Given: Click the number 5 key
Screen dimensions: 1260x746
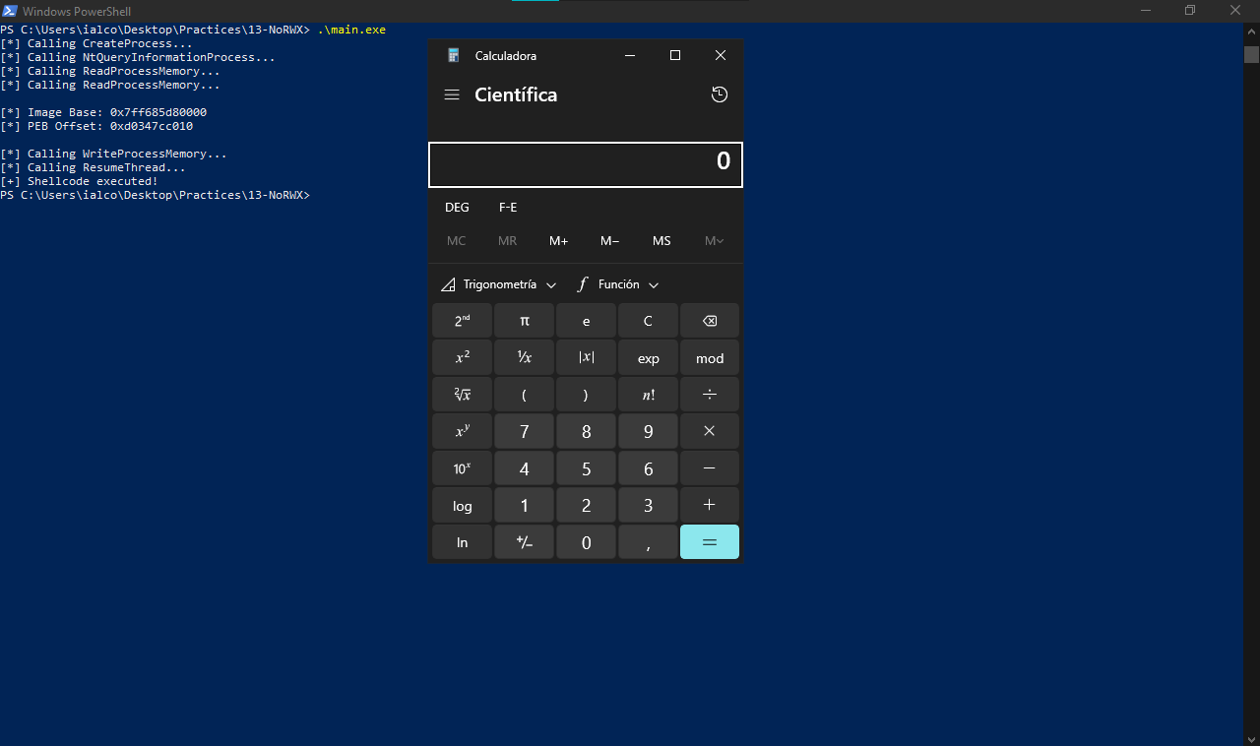Looking at the screenshot, I should (586, 468).
